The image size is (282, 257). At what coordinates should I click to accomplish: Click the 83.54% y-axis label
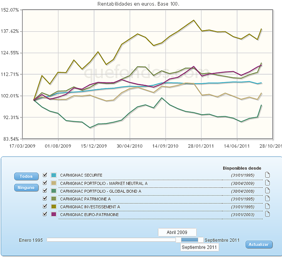[x=11, y=139]
